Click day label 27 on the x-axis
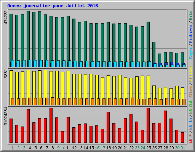 [x=160, y=148]
